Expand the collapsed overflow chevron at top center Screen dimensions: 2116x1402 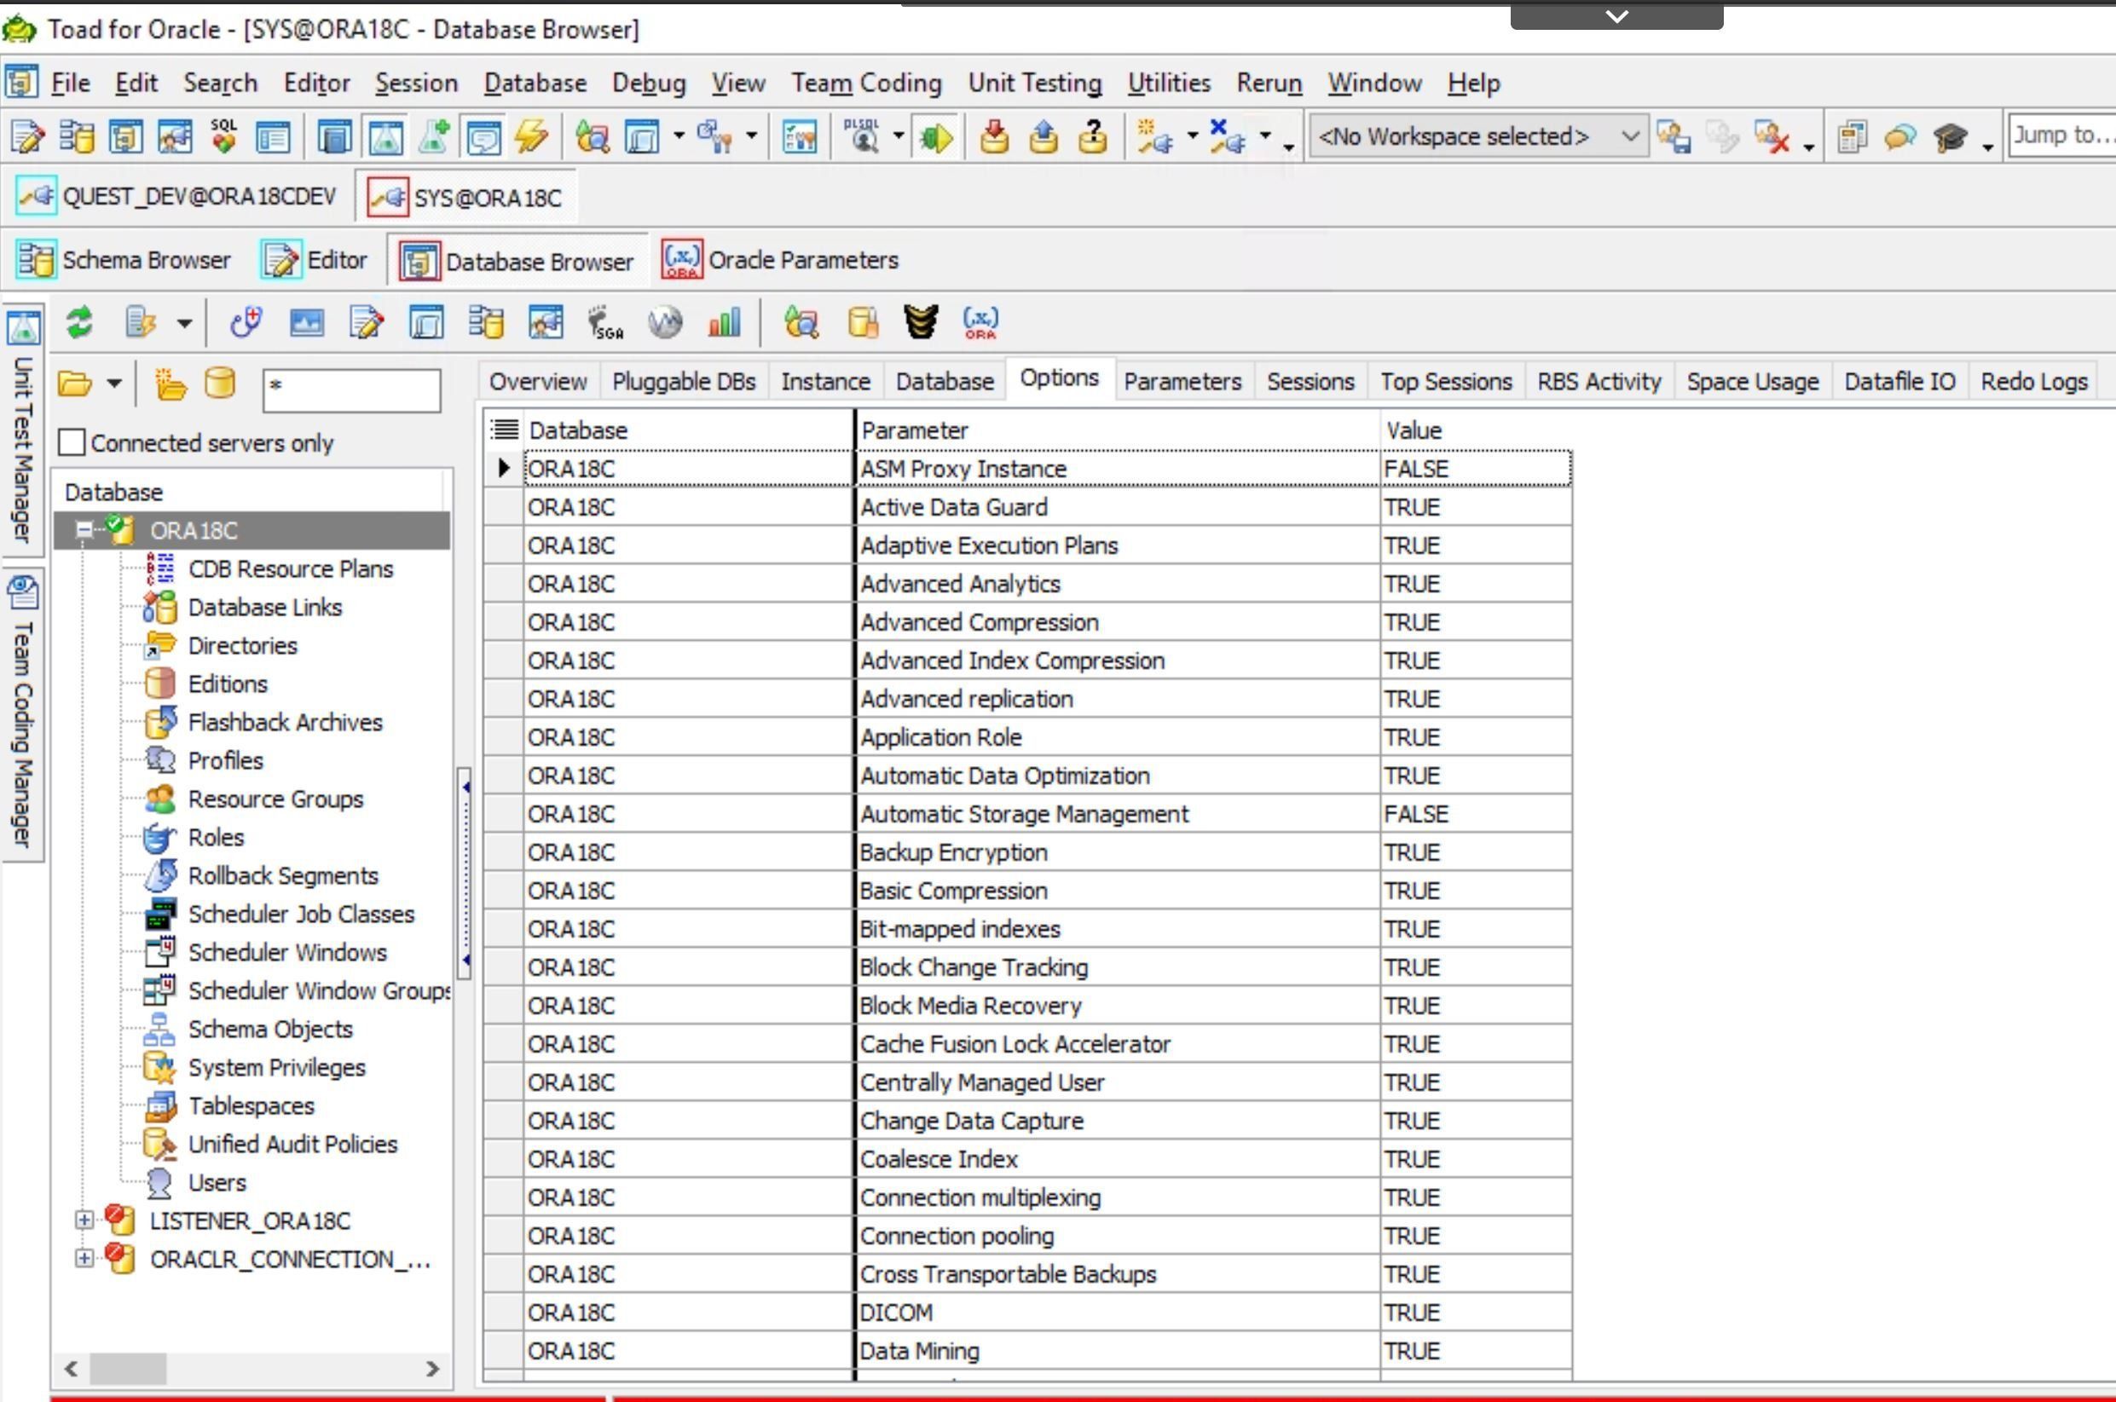tap(1617, 16)
